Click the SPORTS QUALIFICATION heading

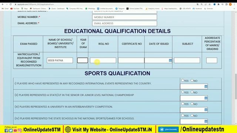pyautogui.click(x=117, y=73)
